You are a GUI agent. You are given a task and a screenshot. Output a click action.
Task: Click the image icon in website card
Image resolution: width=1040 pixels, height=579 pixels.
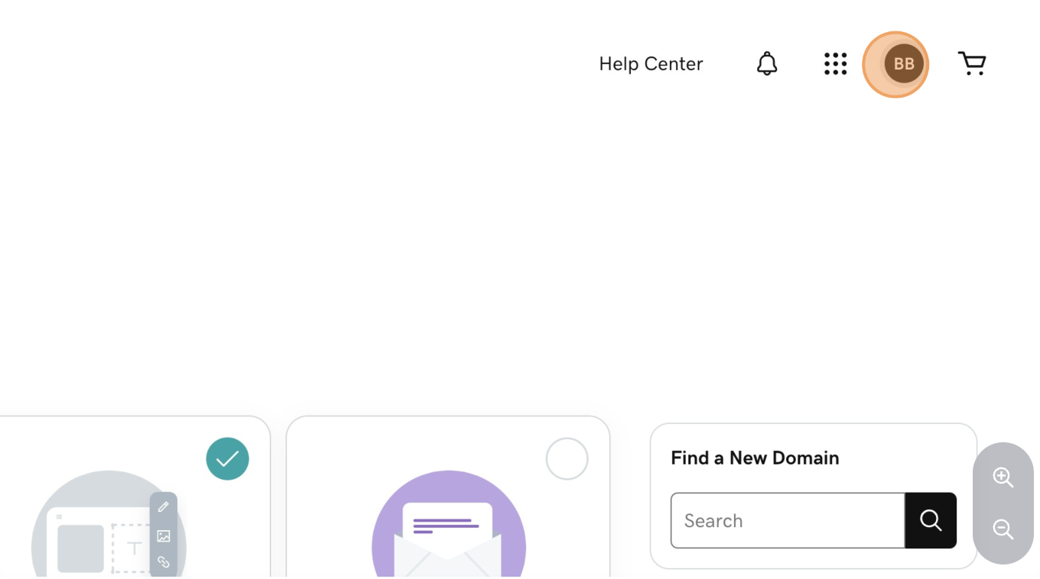[164, 536]
